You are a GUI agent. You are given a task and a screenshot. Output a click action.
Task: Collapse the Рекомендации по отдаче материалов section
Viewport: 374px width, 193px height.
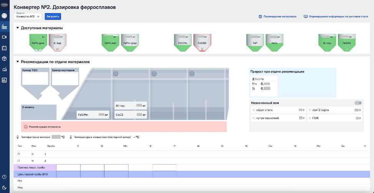tap(18, 62)
